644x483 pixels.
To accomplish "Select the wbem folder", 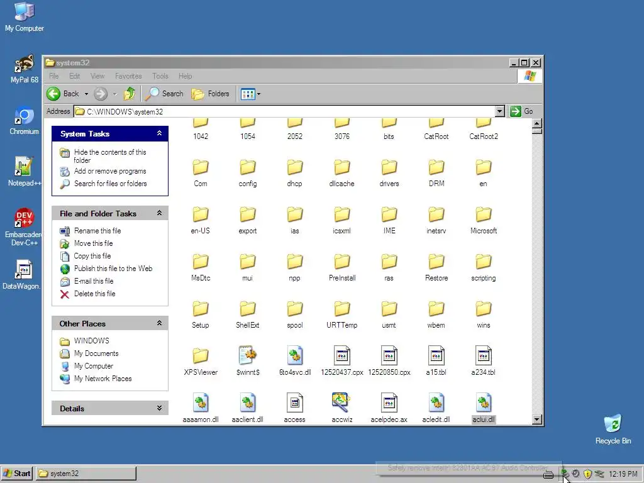I will 436,314.
